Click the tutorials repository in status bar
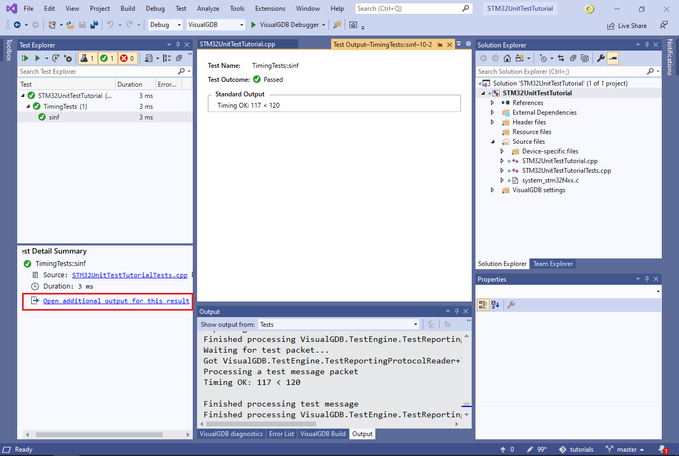 [576, 450]
